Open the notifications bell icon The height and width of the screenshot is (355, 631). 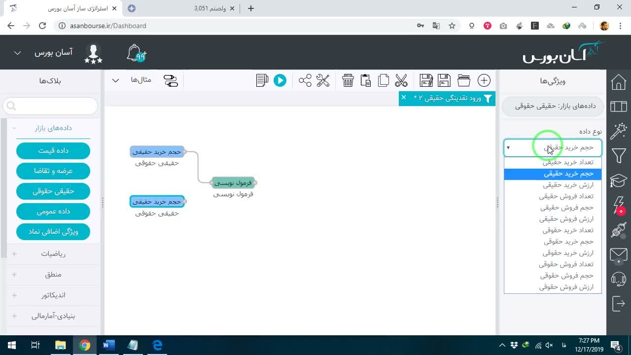(136, 53)
